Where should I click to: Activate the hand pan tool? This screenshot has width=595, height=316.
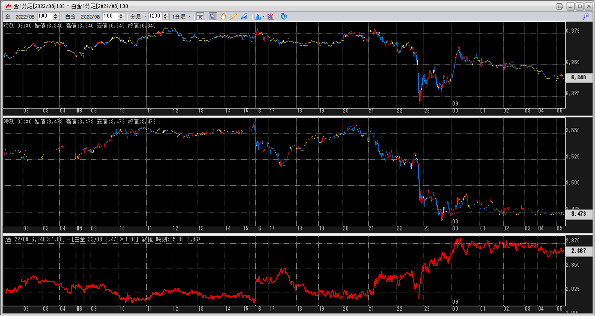click(x=223, y=16)
